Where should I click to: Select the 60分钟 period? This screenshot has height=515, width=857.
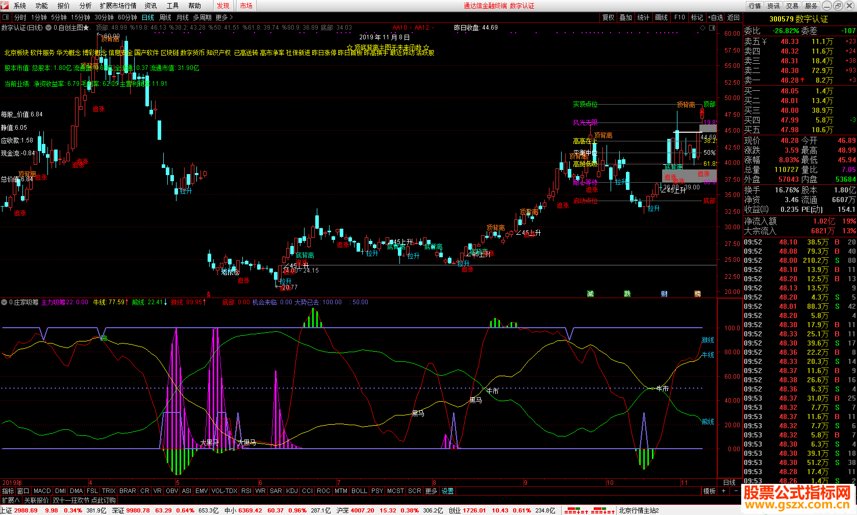point(127,17)
